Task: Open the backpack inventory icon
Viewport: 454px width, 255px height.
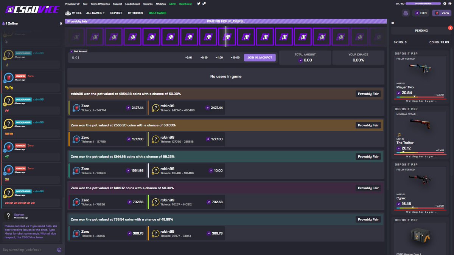Action: (406, 13)
